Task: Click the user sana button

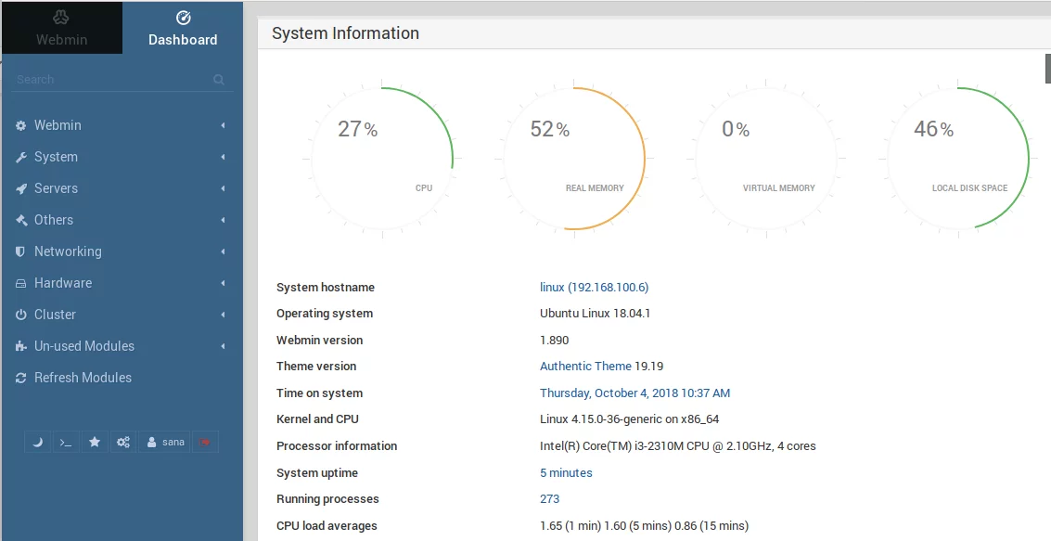Action: 165,443
